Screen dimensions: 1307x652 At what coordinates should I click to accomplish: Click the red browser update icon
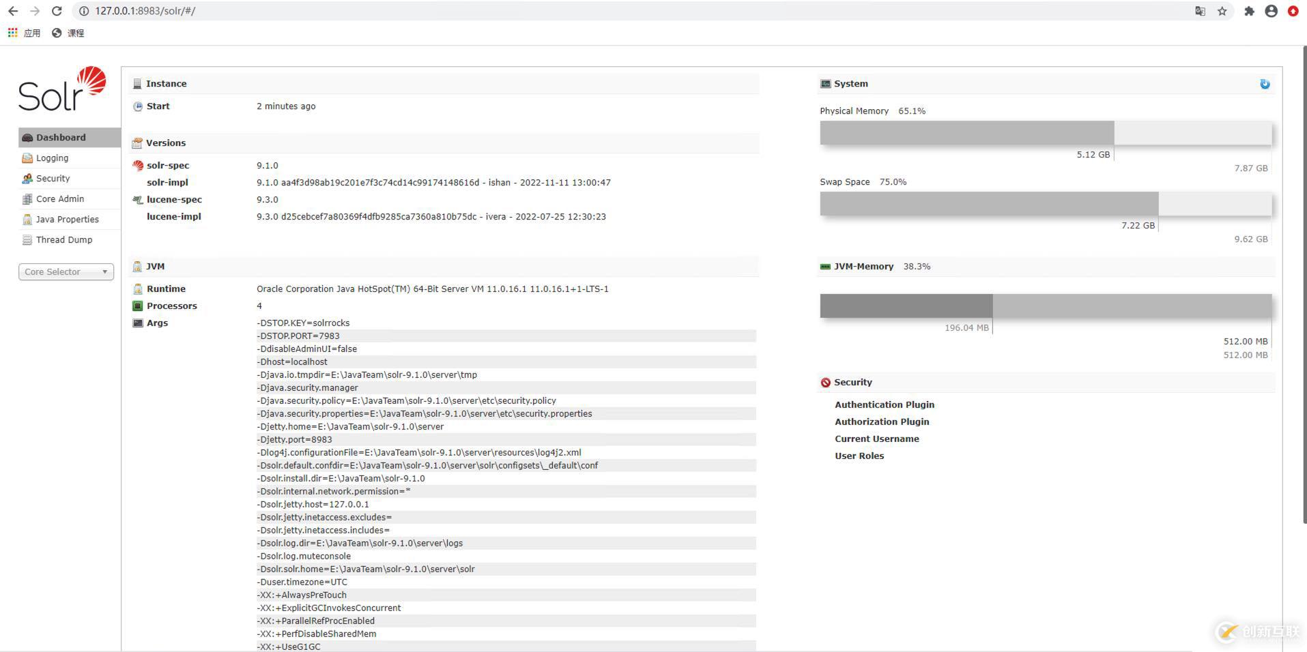1293,11
